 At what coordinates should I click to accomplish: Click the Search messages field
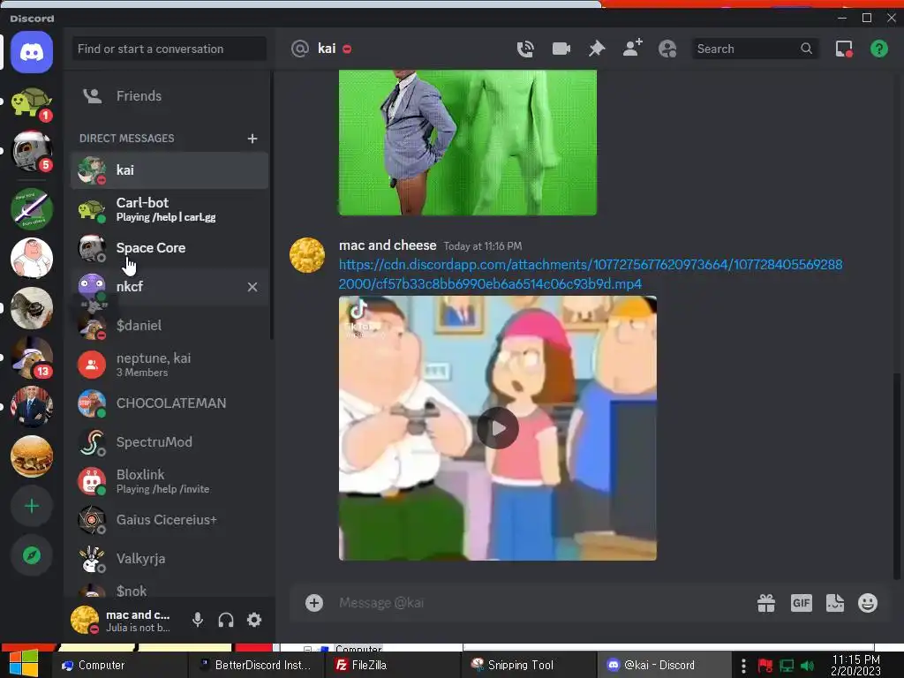[x=754, y=49]
